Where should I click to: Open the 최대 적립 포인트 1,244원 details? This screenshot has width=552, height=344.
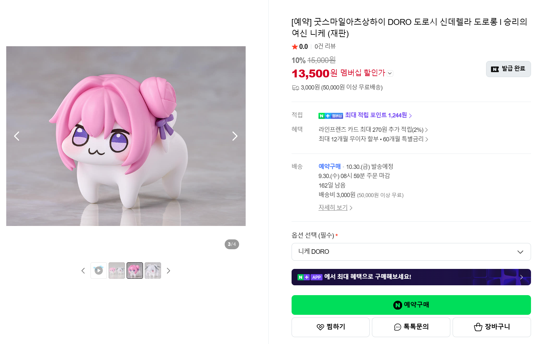(378, 115)
